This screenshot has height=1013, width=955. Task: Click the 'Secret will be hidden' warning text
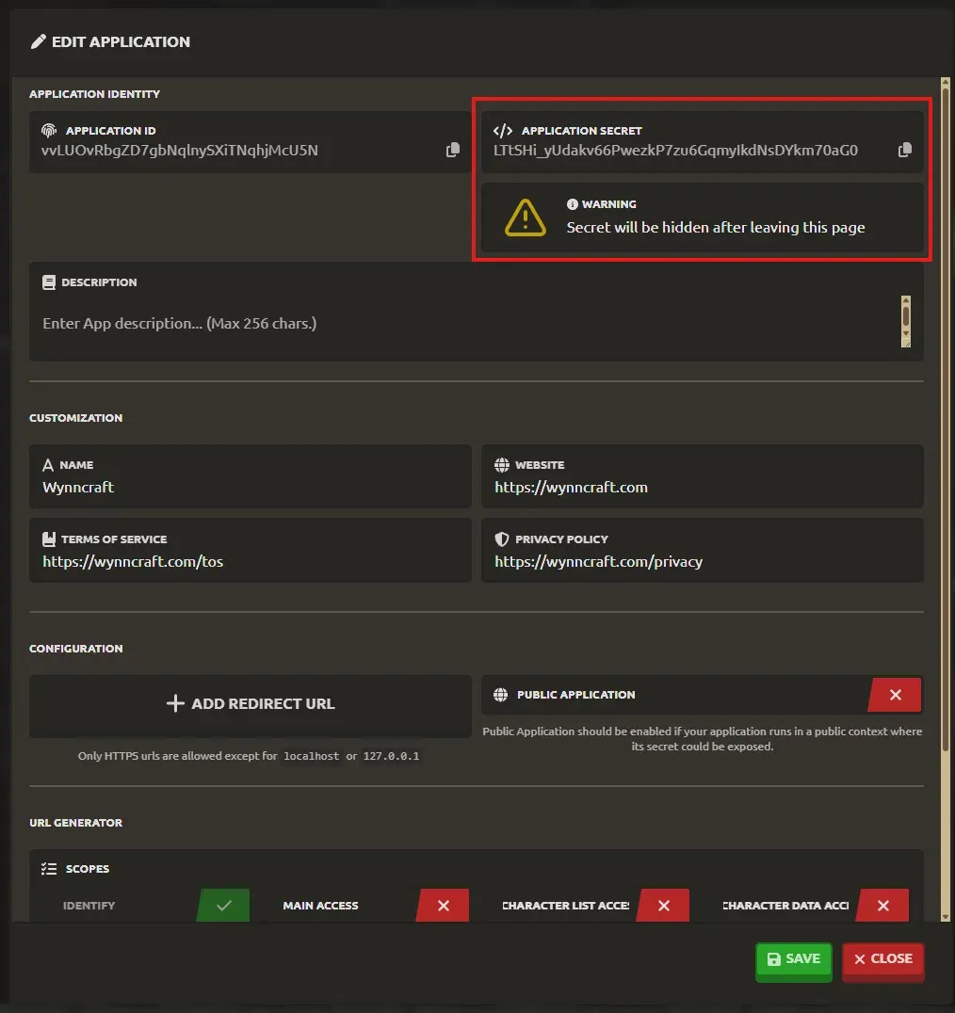pyautogui.click(x=715, y=228)
